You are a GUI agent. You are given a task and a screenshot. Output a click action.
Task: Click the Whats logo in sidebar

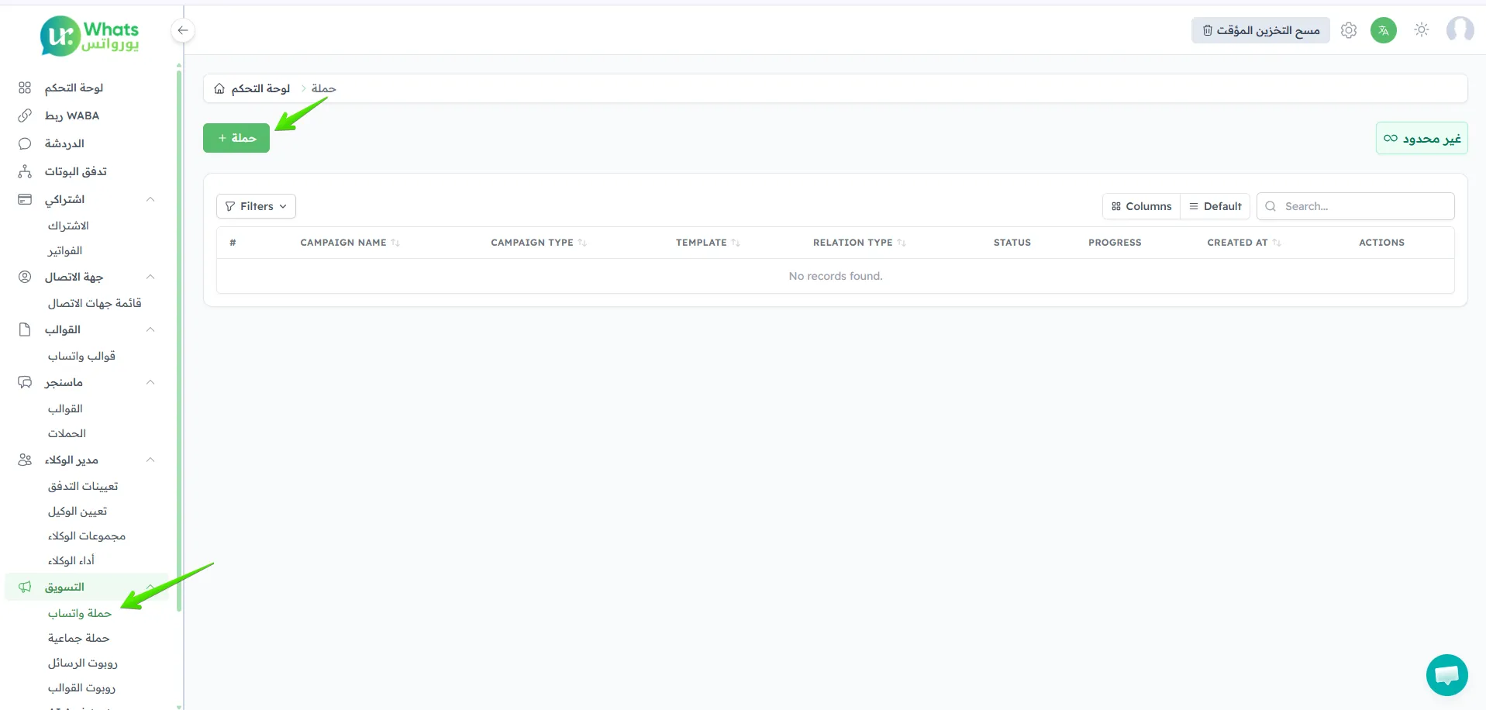(x=89, y=36)
